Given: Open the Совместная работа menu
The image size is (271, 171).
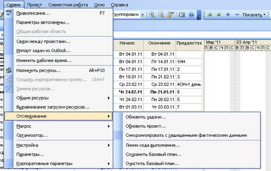Looking at the screenshot, I should (68, 5).
